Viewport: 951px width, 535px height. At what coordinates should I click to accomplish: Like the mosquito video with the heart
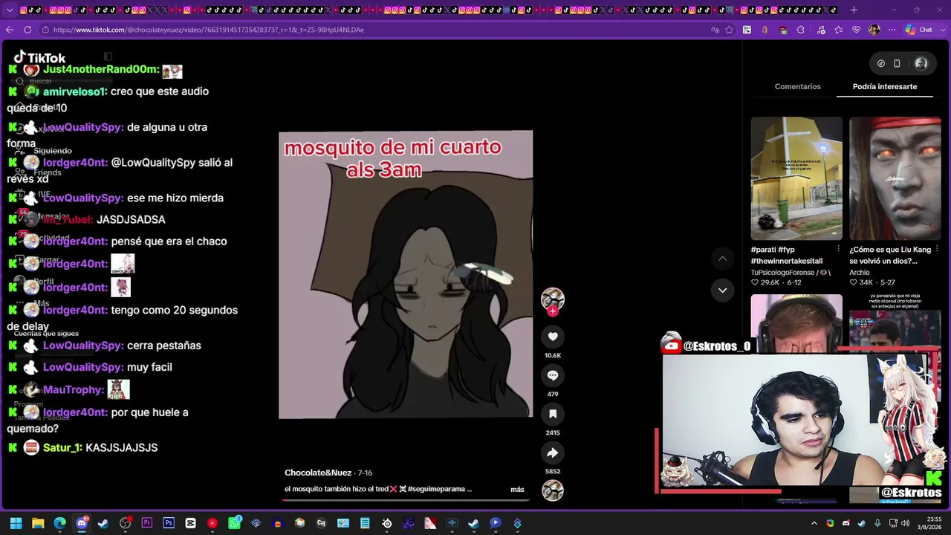click(x=553, y=337)
